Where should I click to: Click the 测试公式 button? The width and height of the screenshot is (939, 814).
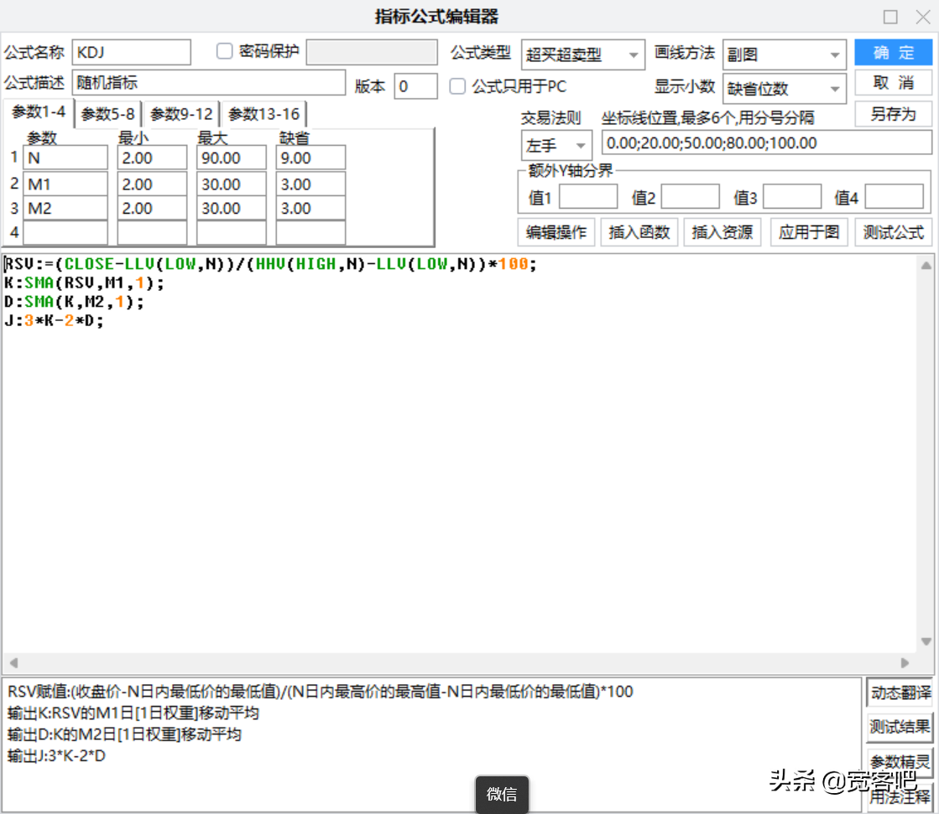[x=893, y=232]
